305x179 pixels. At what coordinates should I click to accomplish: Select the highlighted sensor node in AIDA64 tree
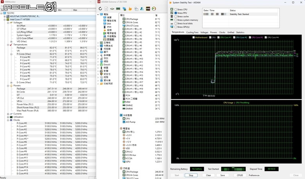(x=109, y=39)
